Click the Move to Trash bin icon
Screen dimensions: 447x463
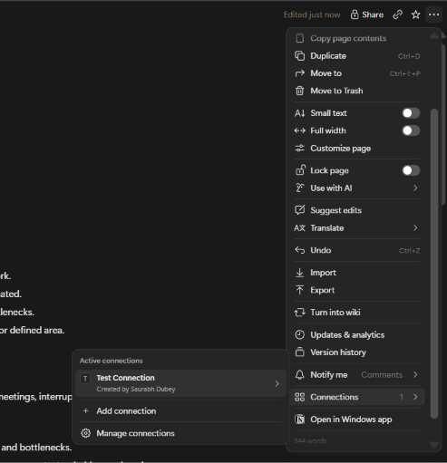(299, 91)
